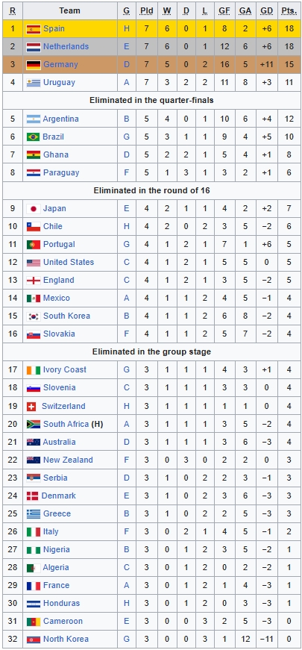Click the Japan flag icon
This screenshot has height=650, width=302.
tap(33, 208)
